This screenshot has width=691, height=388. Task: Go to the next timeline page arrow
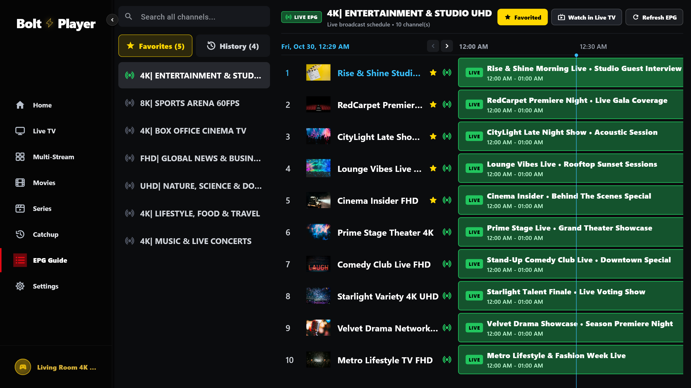pos(447,46)
